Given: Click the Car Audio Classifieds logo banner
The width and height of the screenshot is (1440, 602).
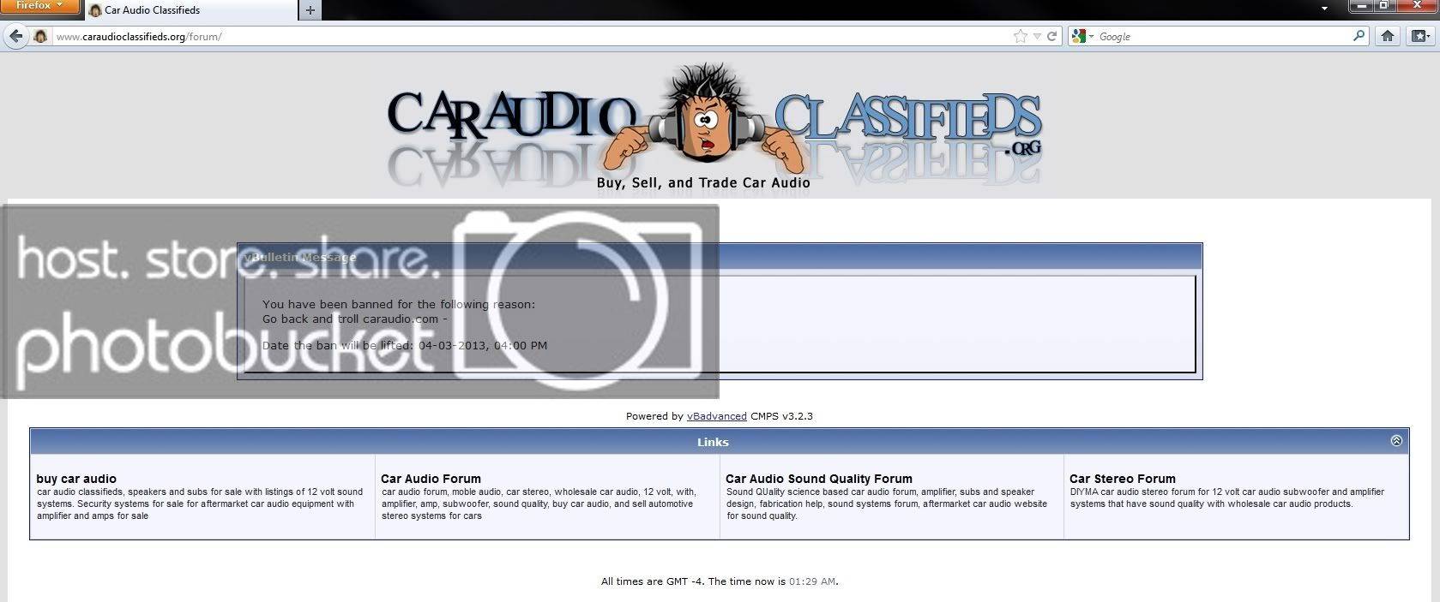Looking at the screenshot, I should point(714,125).
